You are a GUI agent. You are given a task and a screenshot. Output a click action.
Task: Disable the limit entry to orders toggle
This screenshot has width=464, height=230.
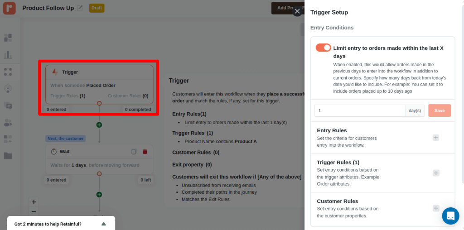[324, 48]
